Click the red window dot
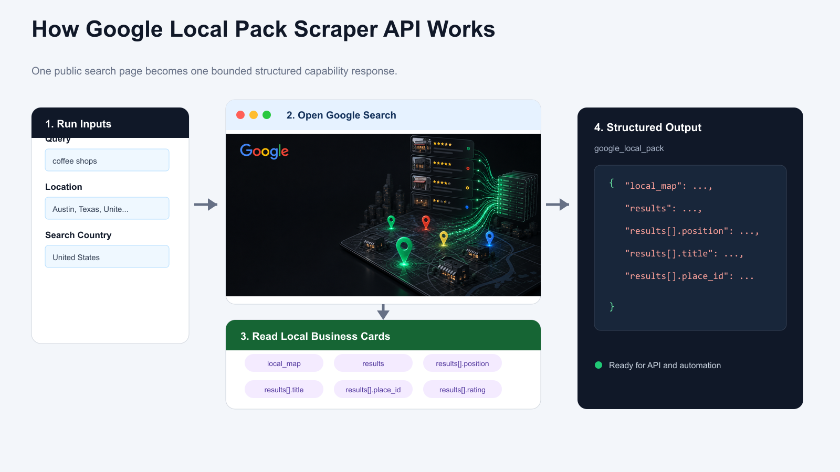 pyautogui.click(x=240, y=115)
